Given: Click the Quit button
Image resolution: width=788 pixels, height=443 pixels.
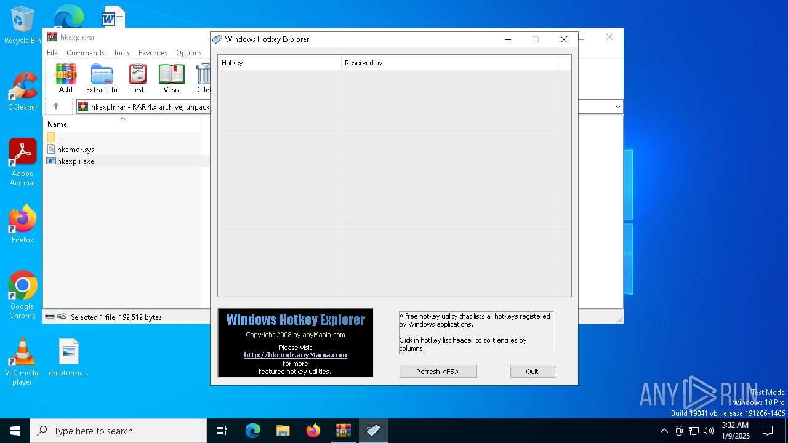Looking at the screenshot, I should (533, 372).
